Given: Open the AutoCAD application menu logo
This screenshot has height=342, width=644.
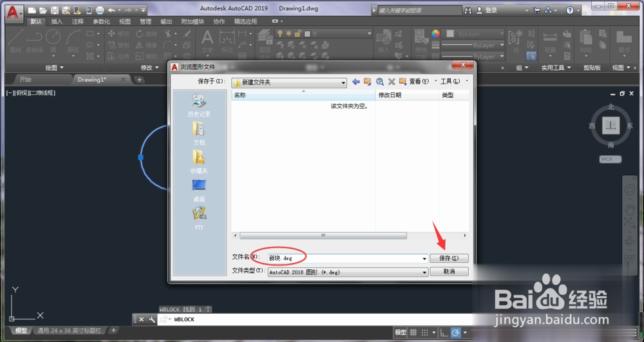Looking at the screenshot, I should pos(13,12).
